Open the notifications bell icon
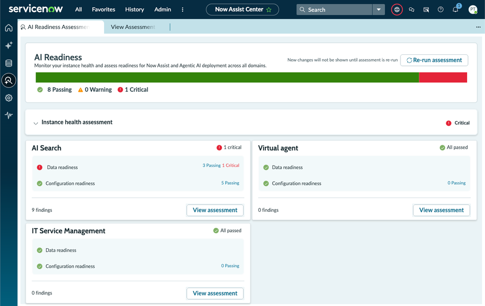The width and height of the screenshot is (485, 306). [455, 10]
